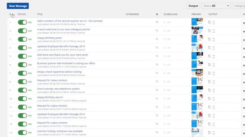Image resolution: width=245 pixels, height=137 pixels.
Task: Click the PREVIEW column header
Action: pyautogui.click(x=196, y=14)
